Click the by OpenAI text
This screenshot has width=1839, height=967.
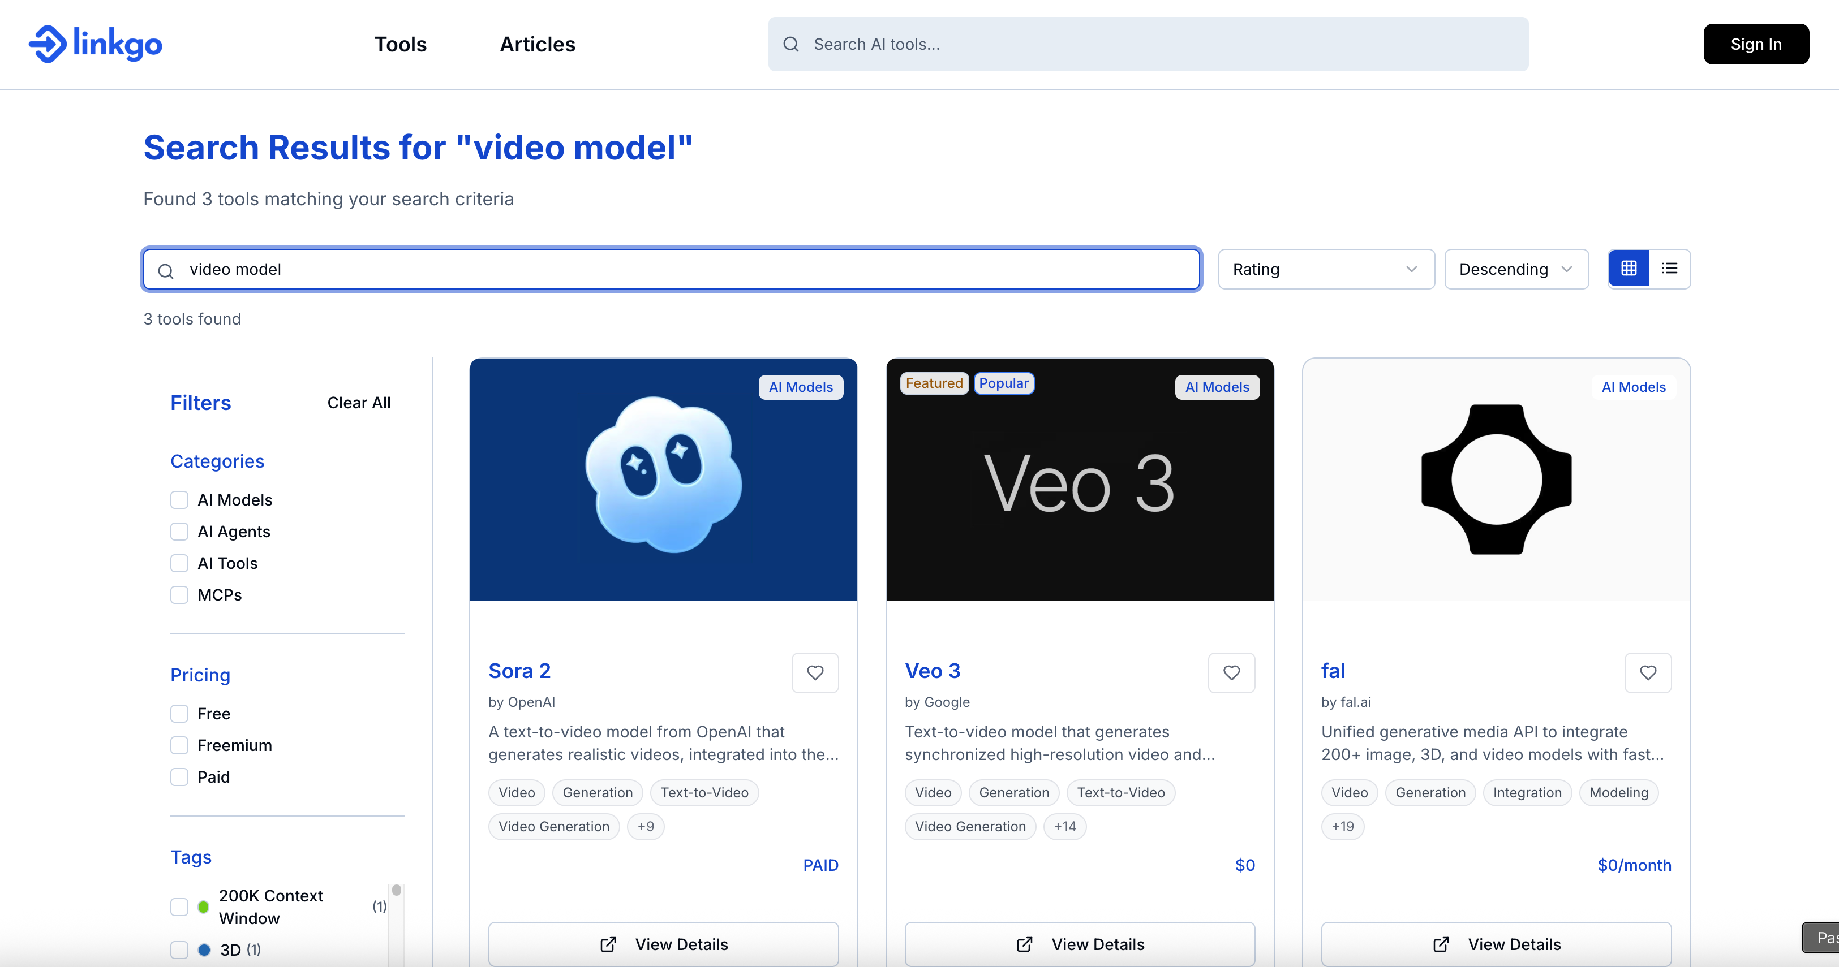point(521,702)
